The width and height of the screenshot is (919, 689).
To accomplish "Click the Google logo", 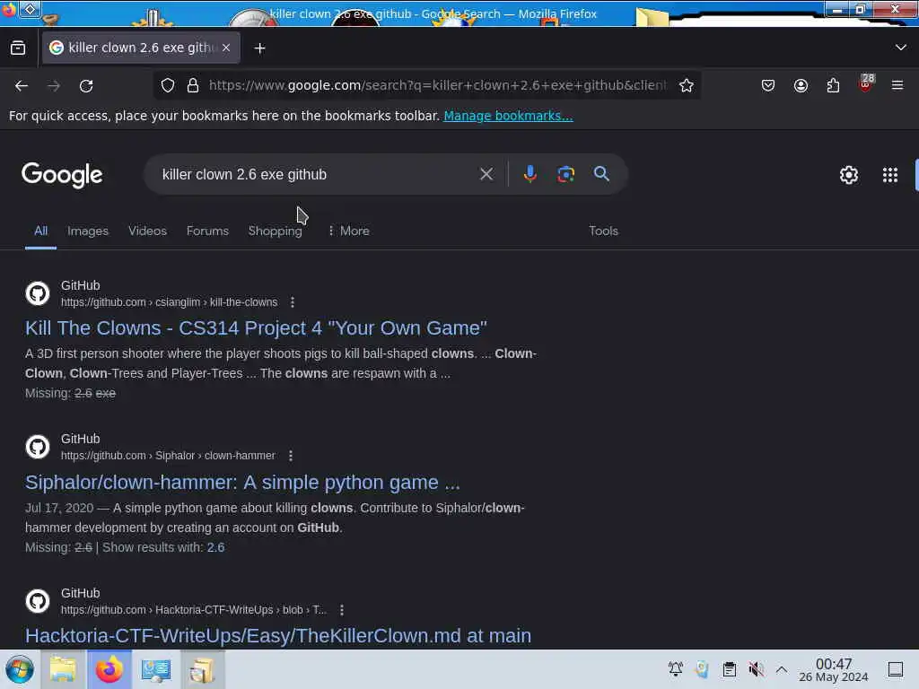I will tap(62, 175).
